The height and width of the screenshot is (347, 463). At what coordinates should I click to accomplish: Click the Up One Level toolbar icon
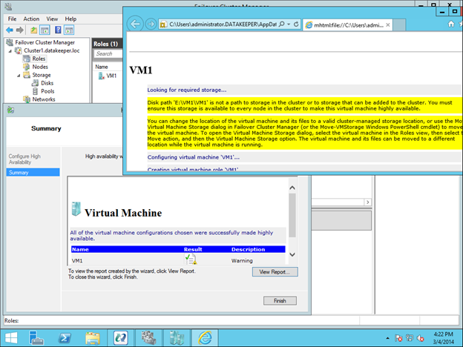click(x=33, y=30)
